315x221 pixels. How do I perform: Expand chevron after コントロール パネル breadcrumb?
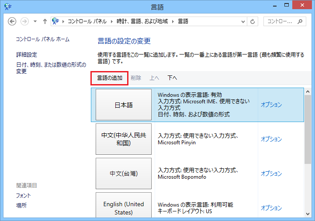[x=113, y=21]
